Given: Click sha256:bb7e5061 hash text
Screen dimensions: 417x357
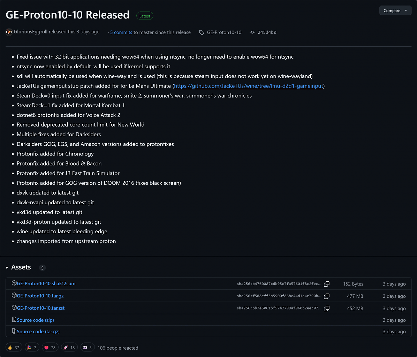Looking at the screenshot, I should [x=279, y=308].
